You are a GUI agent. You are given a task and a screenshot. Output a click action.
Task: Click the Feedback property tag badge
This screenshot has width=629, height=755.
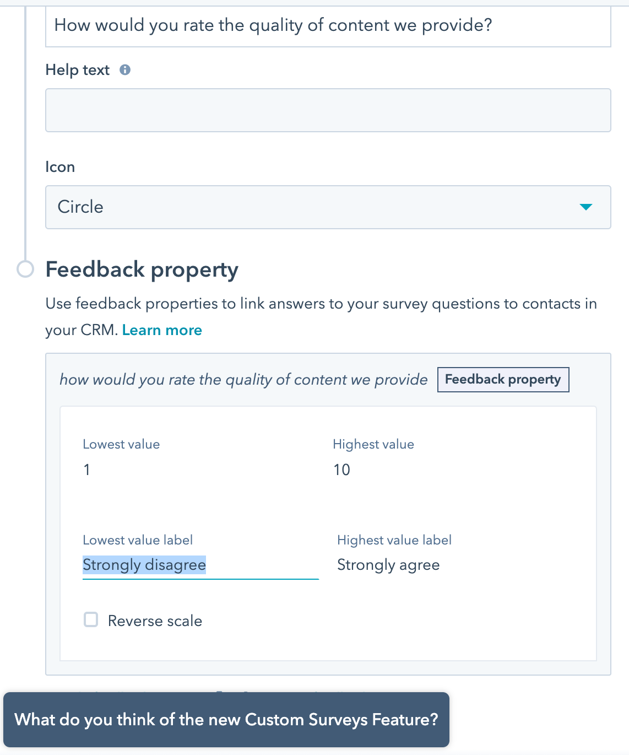[x=502, y=379]
